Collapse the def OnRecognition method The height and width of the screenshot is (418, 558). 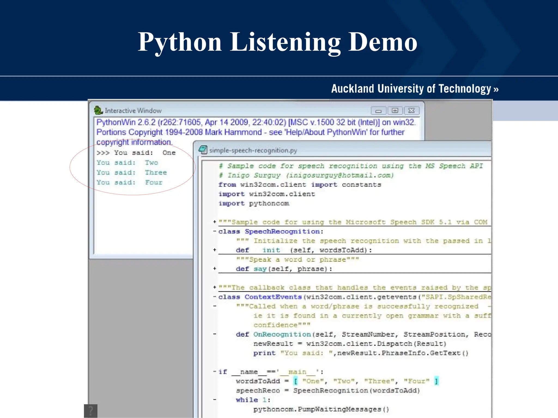pyautogui.click(x=215, y=334)
